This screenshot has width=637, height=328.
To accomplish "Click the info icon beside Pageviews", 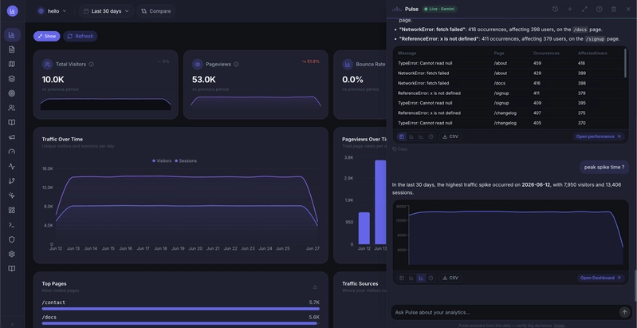I will (x=237, y=64).
